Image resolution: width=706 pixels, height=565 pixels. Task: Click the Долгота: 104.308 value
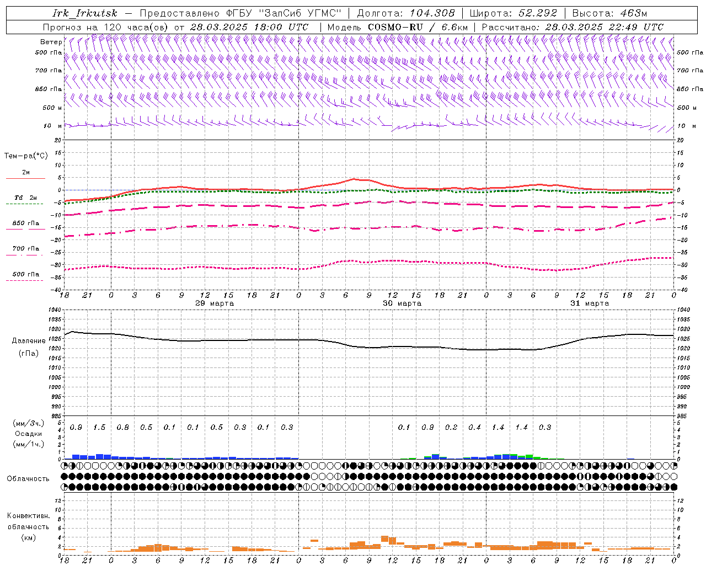(x=406, y=13)
